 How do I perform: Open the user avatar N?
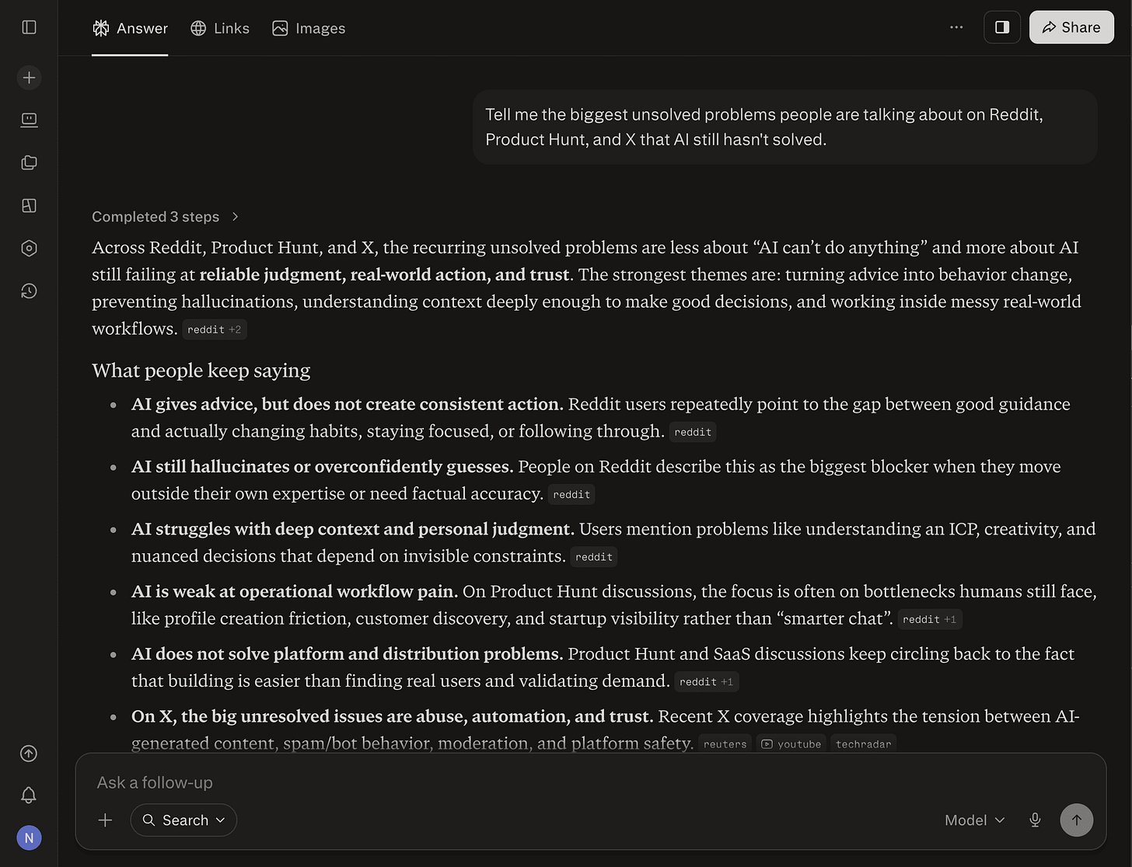tap(29, 837)
